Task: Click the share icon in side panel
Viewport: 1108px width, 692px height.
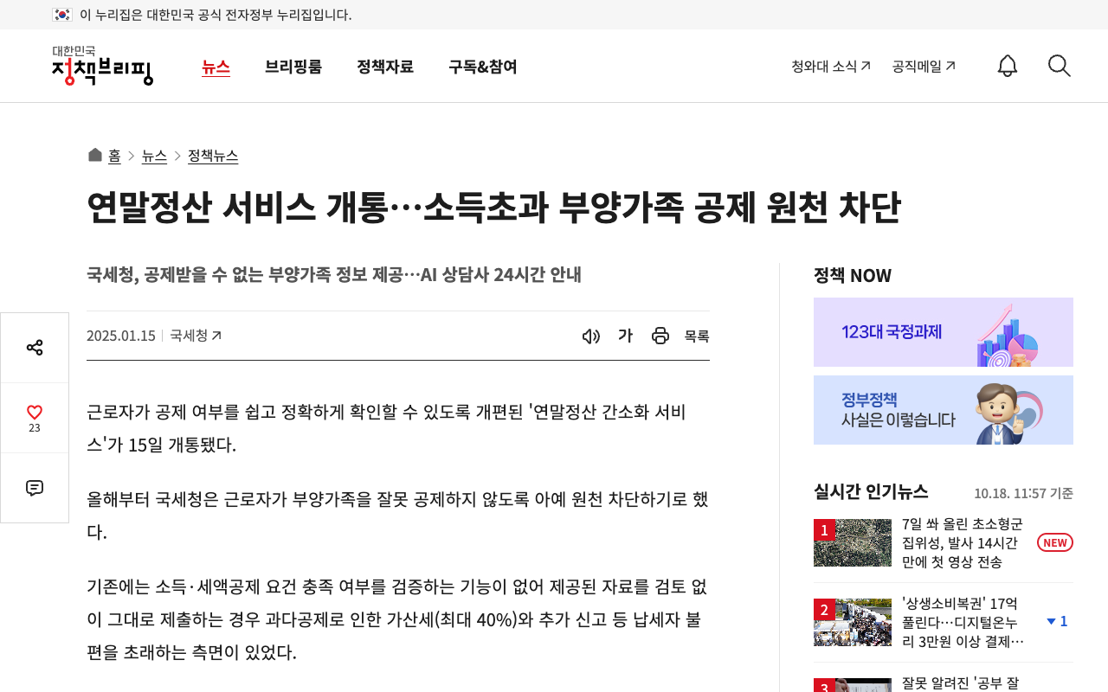Action: coord(35,348)
